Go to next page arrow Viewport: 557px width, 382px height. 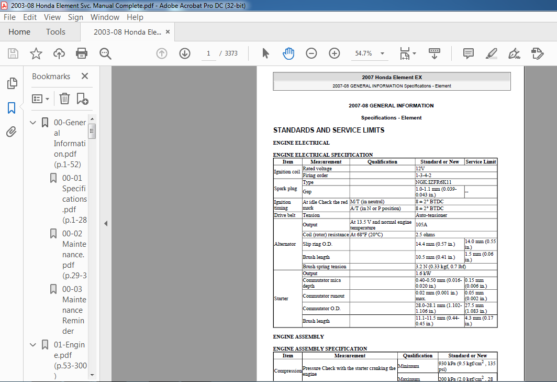[185, 53]
